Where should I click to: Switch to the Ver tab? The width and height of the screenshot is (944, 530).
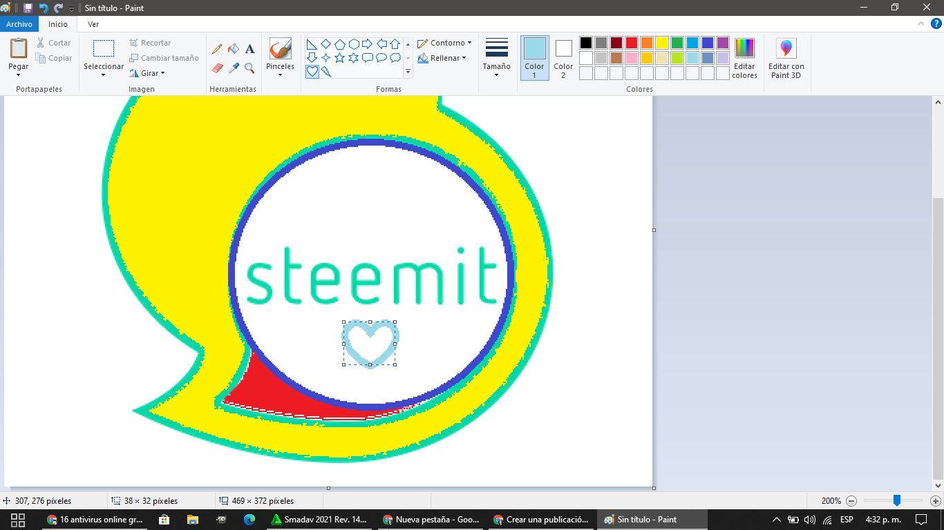pos(93,24)
